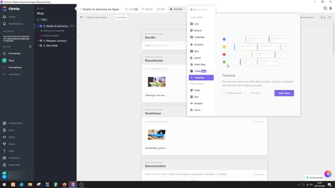Expand the Réseaux sociaux folder
The width and height of the screenshot is (335, 188).
click(38, 40)
